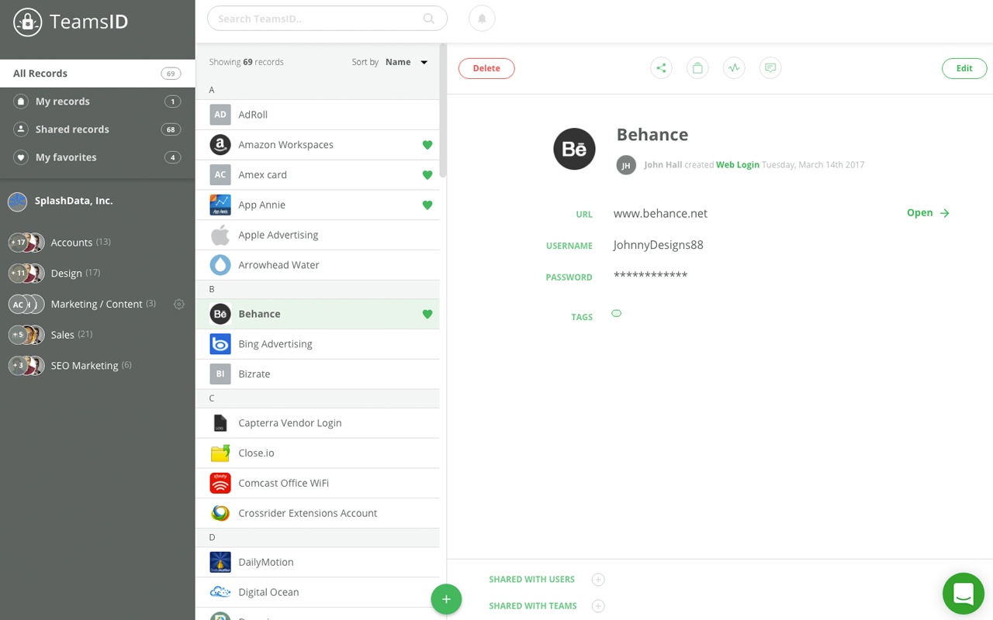
Task: Open the live chat support bubble
Action: click(x=964, y=594)
